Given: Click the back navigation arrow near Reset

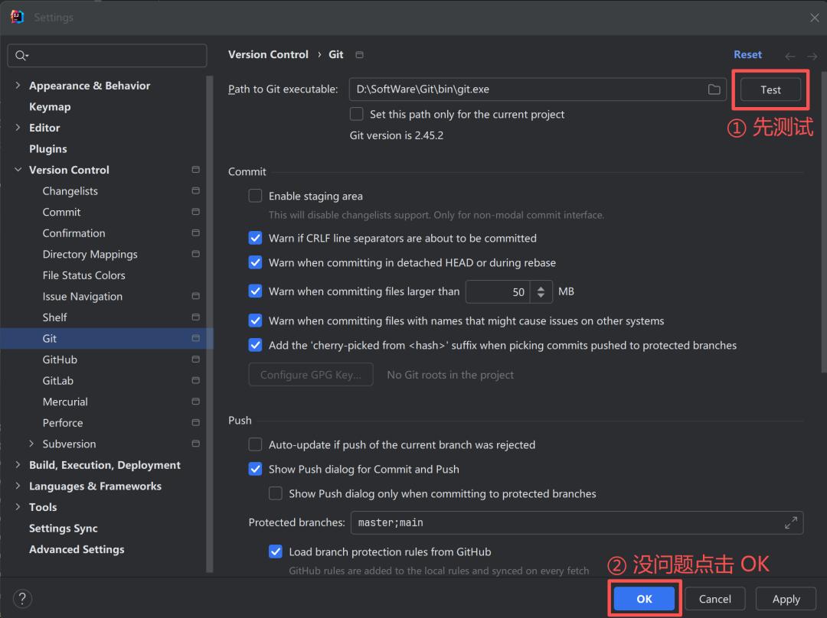Looking at the screenshot, I should click(789, 54).
